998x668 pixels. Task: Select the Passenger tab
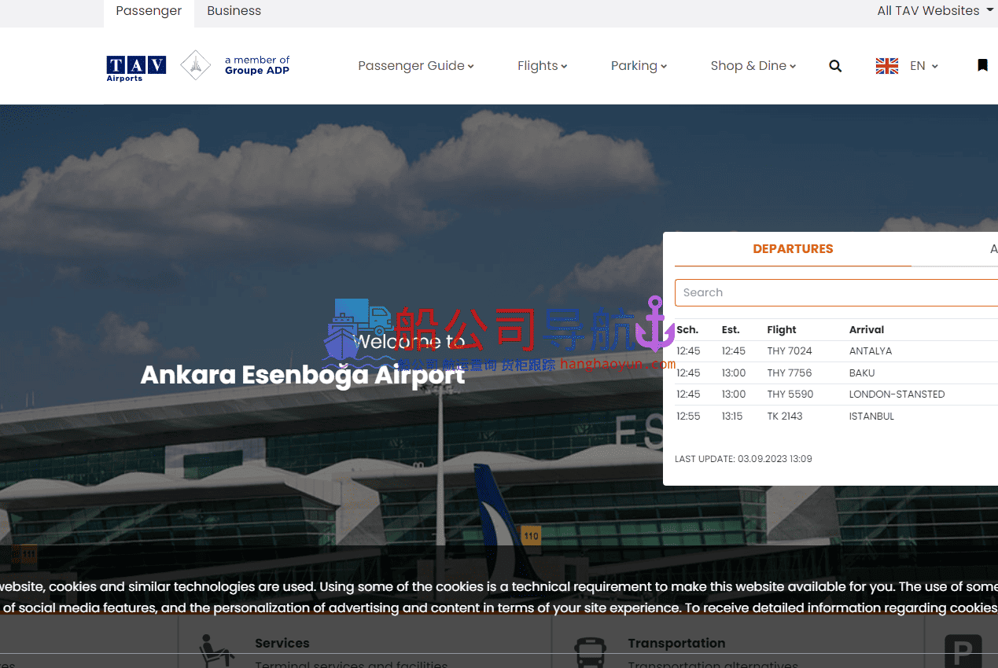point(149,11)
